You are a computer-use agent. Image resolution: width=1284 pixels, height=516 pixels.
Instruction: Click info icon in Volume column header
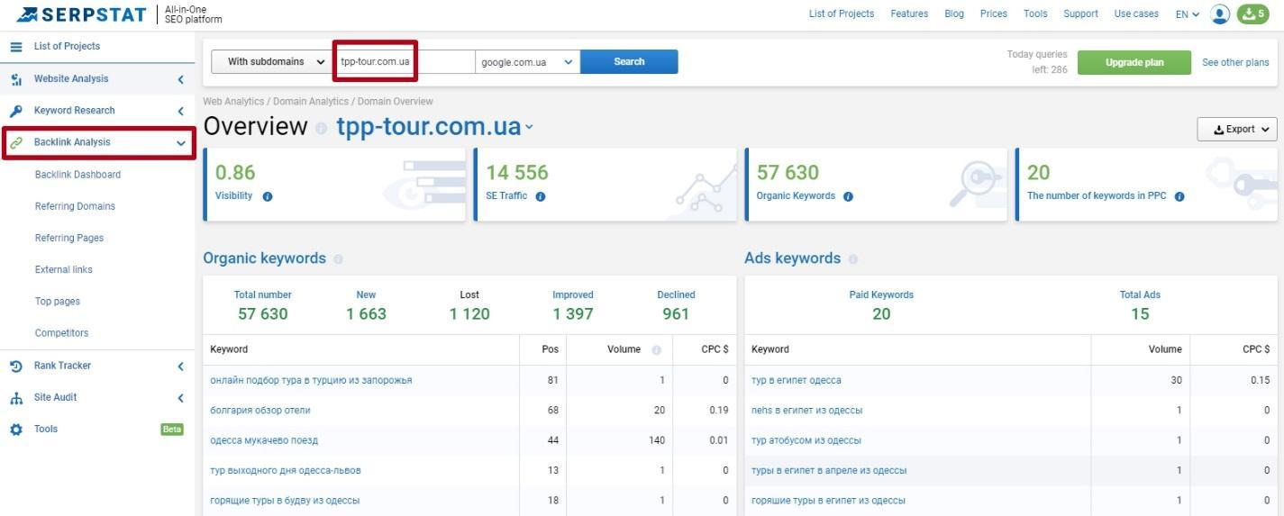tap(656, 349)
